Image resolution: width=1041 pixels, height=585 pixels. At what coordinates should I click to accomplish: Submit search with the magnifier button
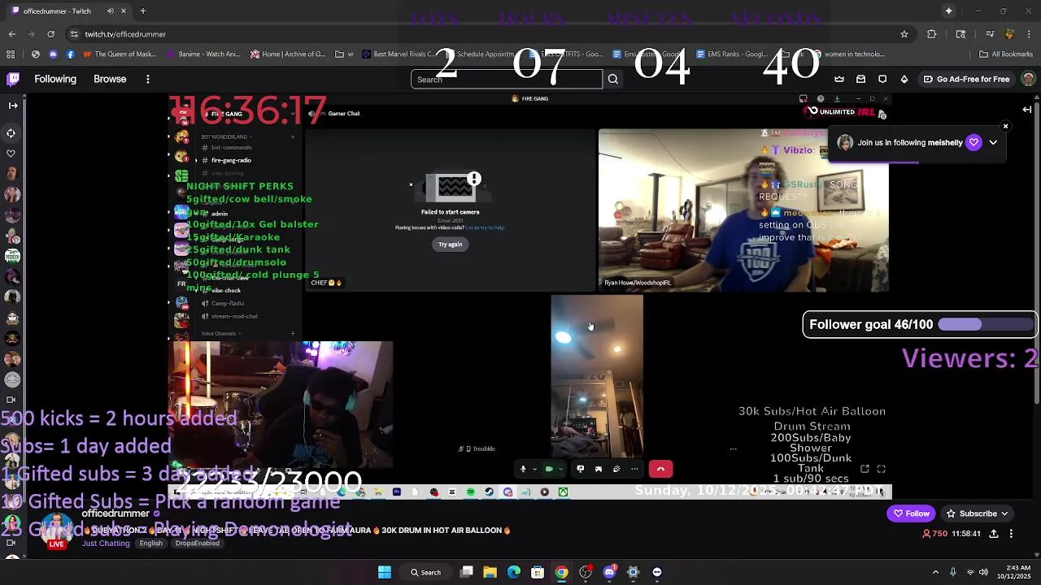[x=613, y=79]
